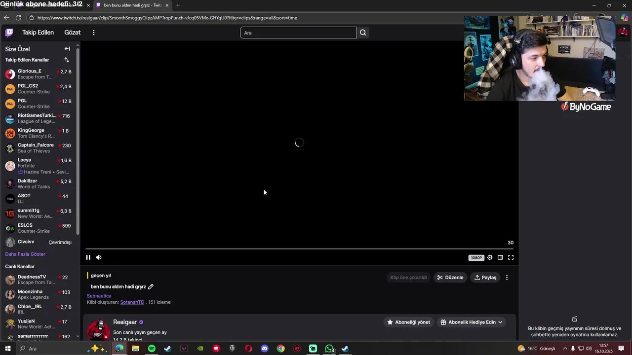Screen dimensions: 632x355
Task: Open WhatsApp from the taskbar
Action: point(329,349)
